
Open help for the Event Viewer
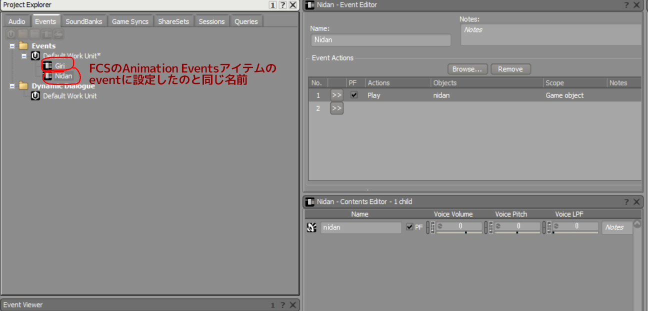[282, 305]
